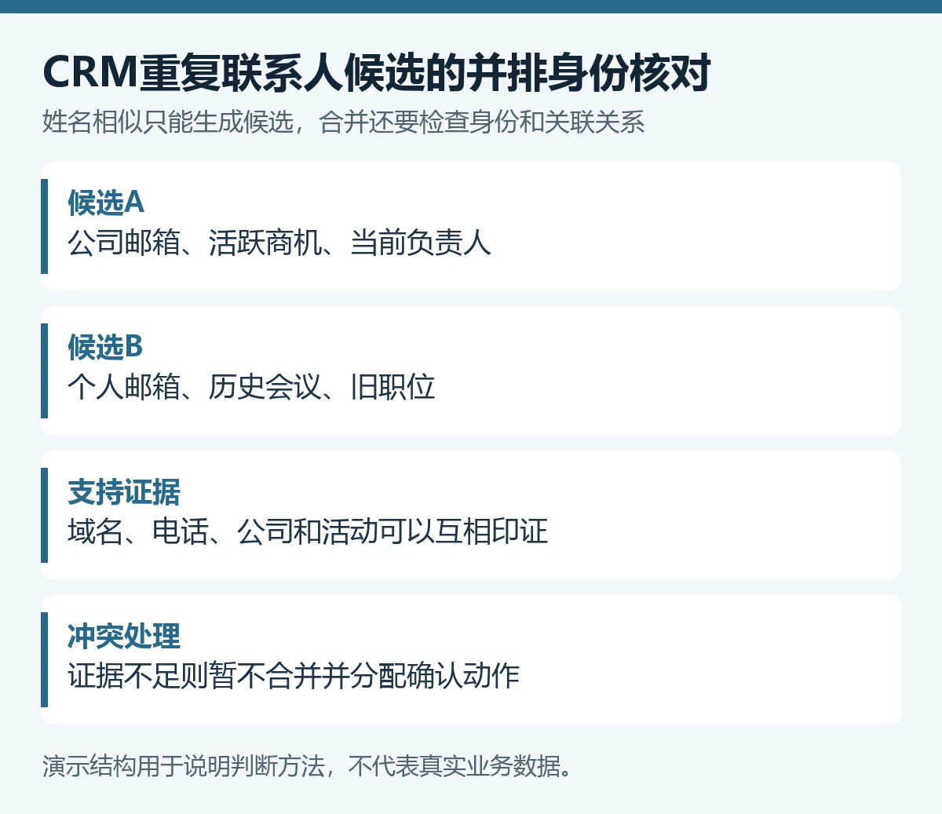
Task: Select the 候选A heading
Action: [x=106, y=203]
